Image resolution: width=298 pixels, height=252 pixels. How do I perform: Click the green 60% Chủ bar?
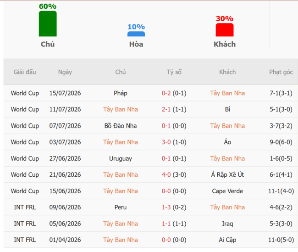click(x=48, y=23)
